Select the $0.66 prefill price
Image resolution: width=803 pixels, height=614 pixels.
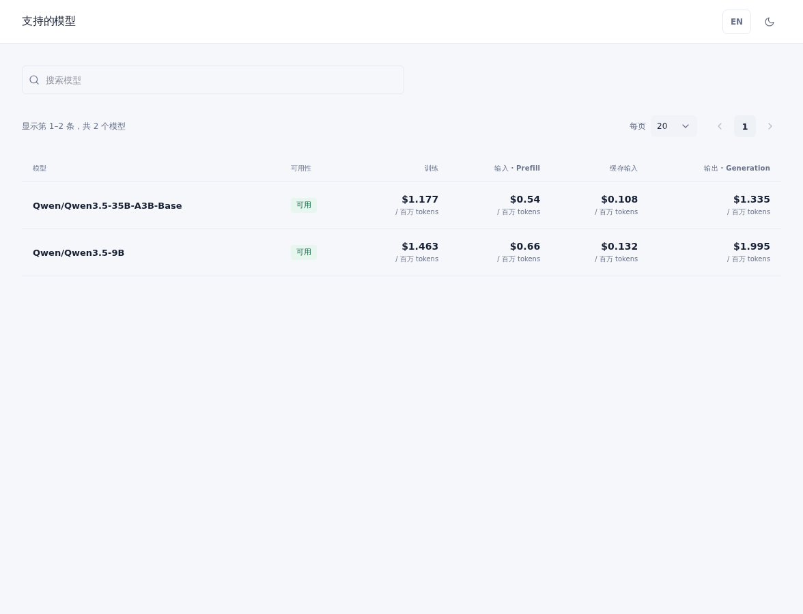[x=525, y=247]
